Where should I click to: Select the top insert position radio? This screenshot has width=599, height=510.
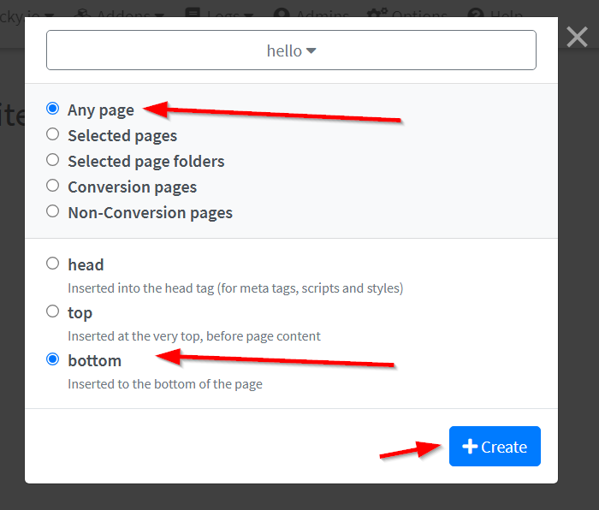[53, 311]
